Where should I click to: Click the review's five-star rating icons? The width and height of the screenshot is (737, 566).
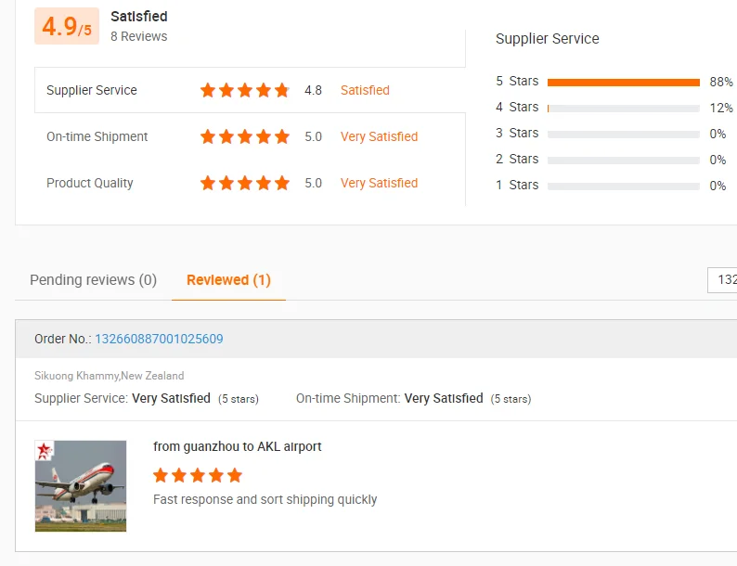(197, 475)
